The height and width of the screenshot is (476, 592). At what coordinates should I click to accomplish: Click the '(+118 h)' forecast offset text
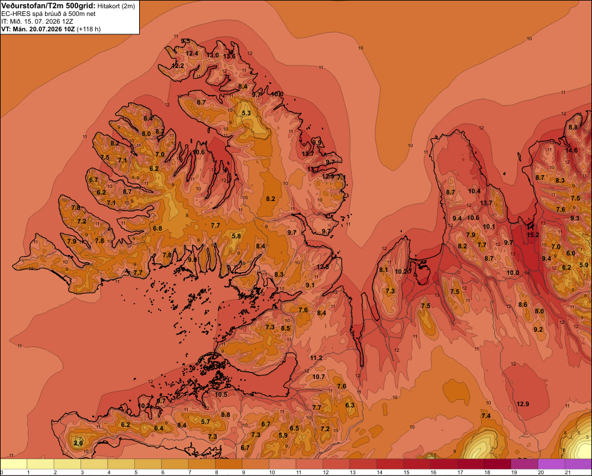tap(89, 29)
